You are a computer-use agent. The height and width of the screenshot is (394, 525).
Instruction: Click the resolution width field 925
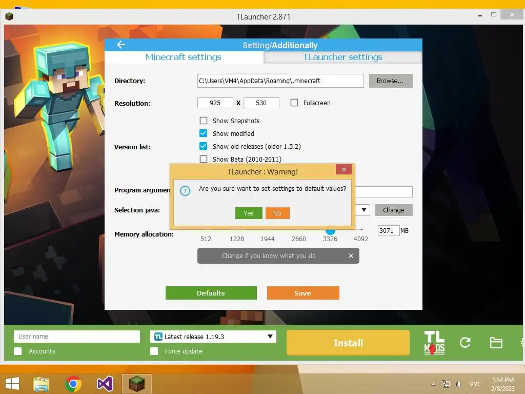tap(215, 103)
